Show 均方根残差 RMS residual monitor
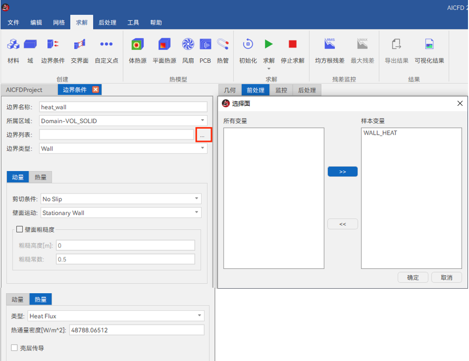469x361 pixels. point(330,44)
